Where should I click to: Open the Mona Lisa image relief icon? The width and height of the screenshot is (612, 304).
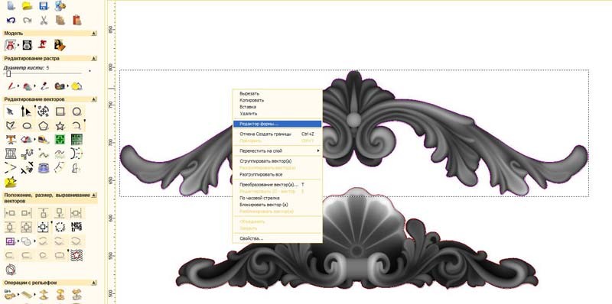click(x=60, y=45)
